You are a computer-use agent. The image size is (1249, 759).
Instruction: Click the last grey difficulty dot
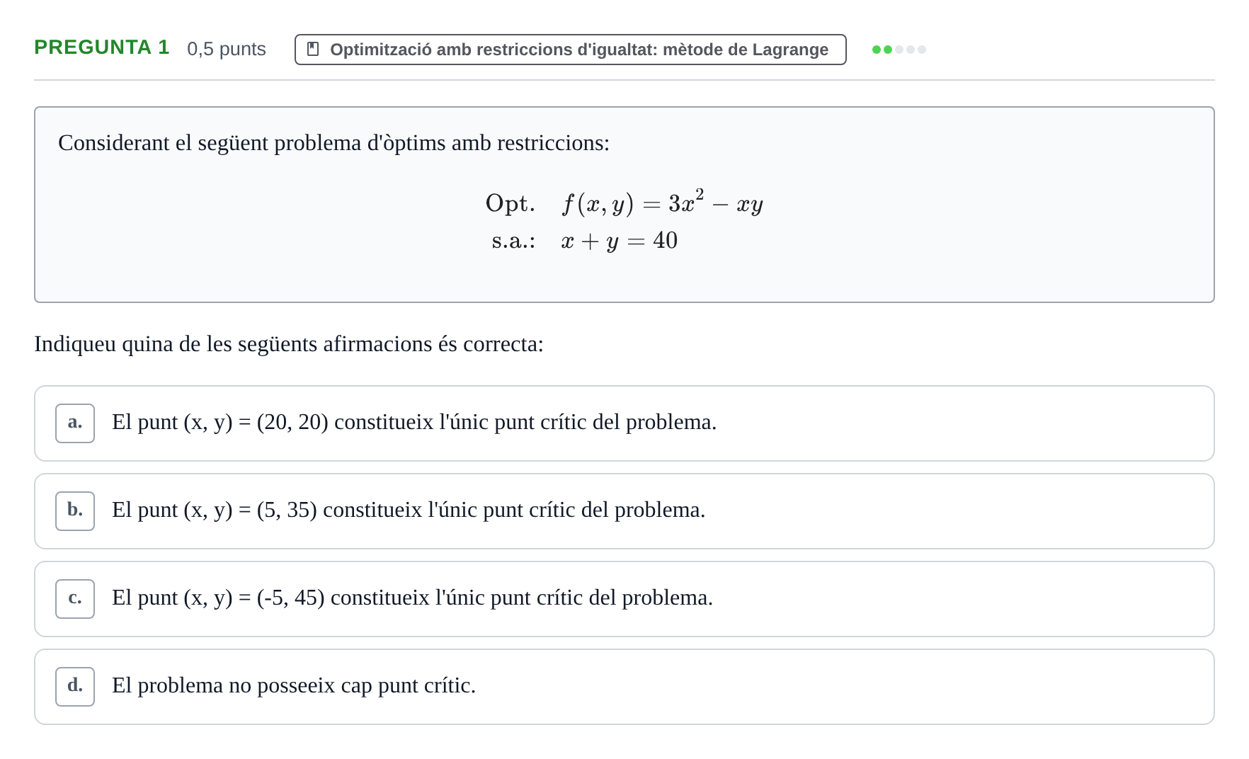[922, 50]
